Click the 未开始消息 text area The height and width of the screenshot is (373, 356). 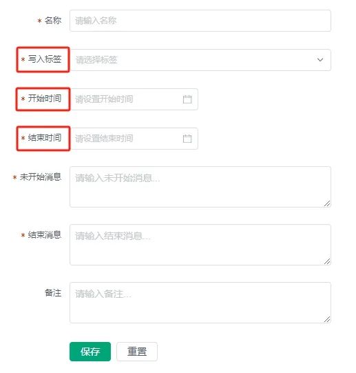pos(200,187)
